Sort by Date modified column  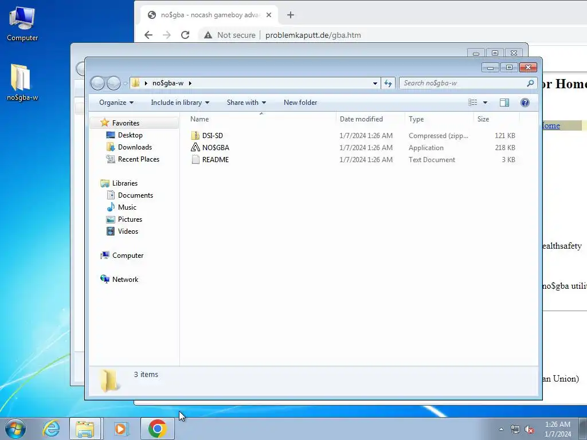tap(370, 119)
